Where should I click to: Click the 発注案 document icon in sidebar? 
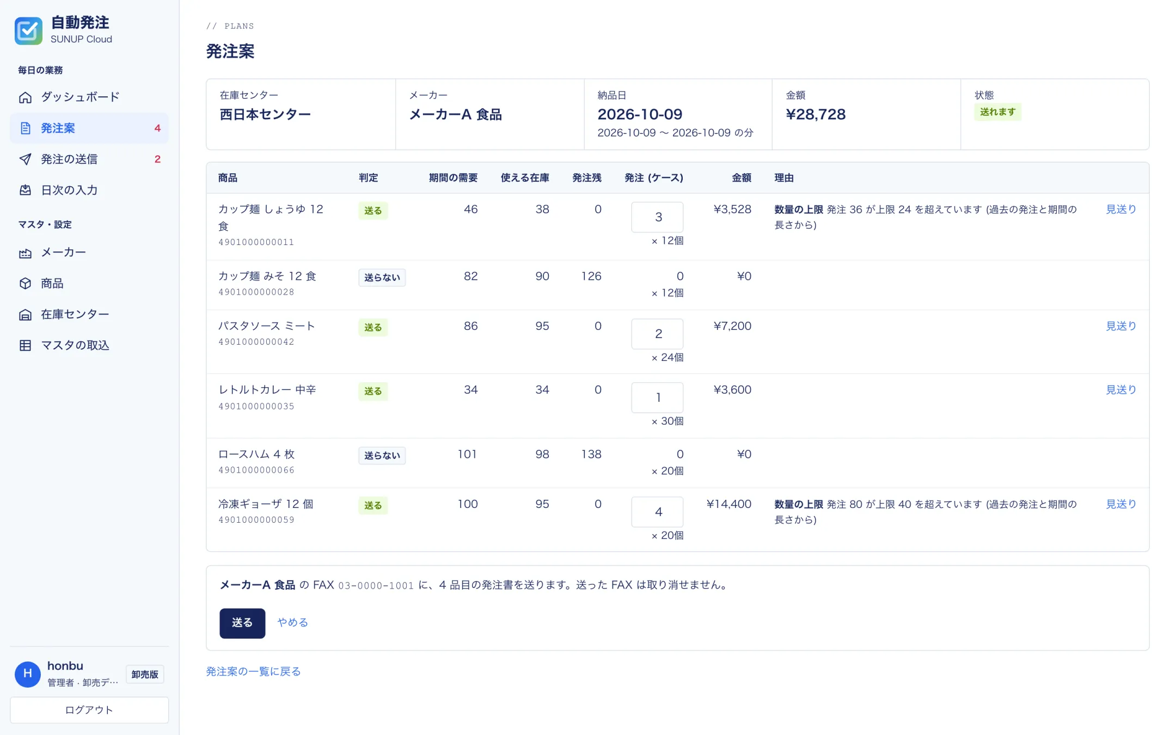pos(25,128)
